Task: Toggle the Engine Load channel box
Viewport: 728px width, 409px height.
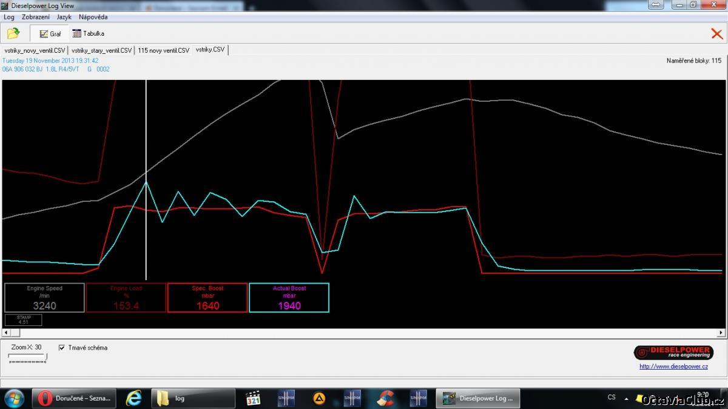Action: point(126,298)
